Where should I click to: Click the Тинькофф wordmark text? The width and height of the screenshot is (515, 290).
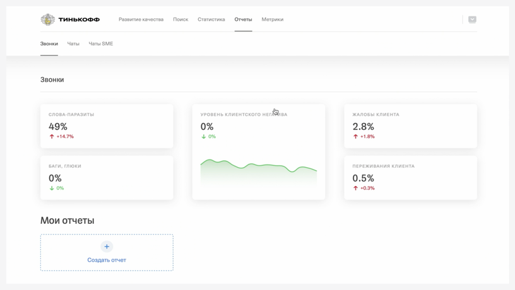pos(79,20)
